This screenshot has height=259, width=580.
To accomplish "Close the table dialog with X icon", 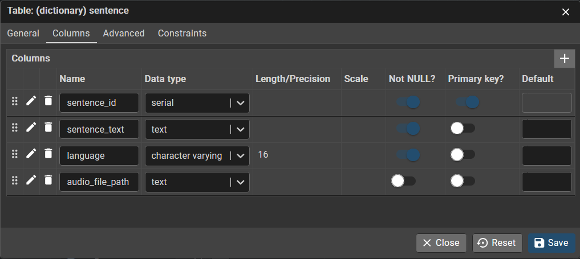I will [566, 12].
